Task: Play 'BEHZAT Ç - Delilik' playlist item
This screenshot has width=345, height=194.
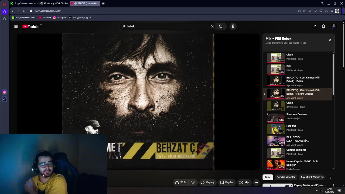Action: coord(298,81)
